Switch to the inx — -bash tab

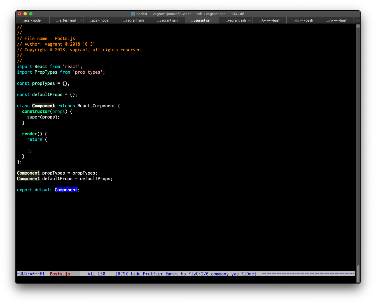coord(337,20)
